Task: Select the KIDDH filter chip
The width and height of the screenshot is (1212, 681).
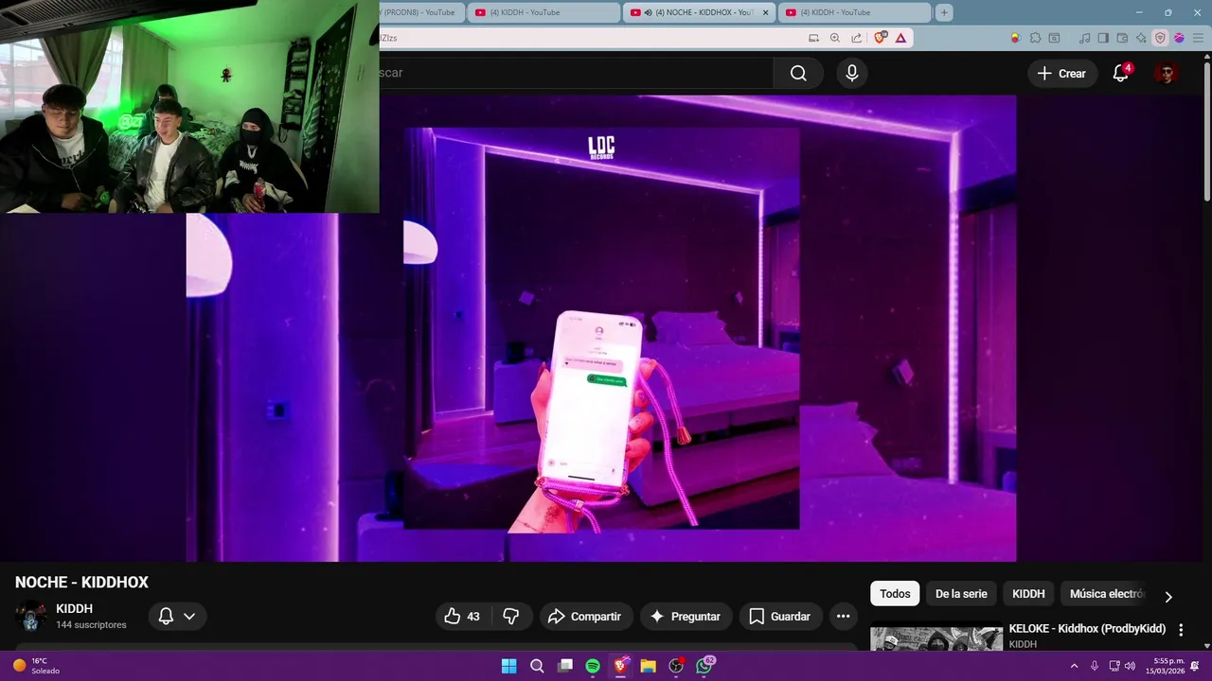Action: pos(1028,594)
